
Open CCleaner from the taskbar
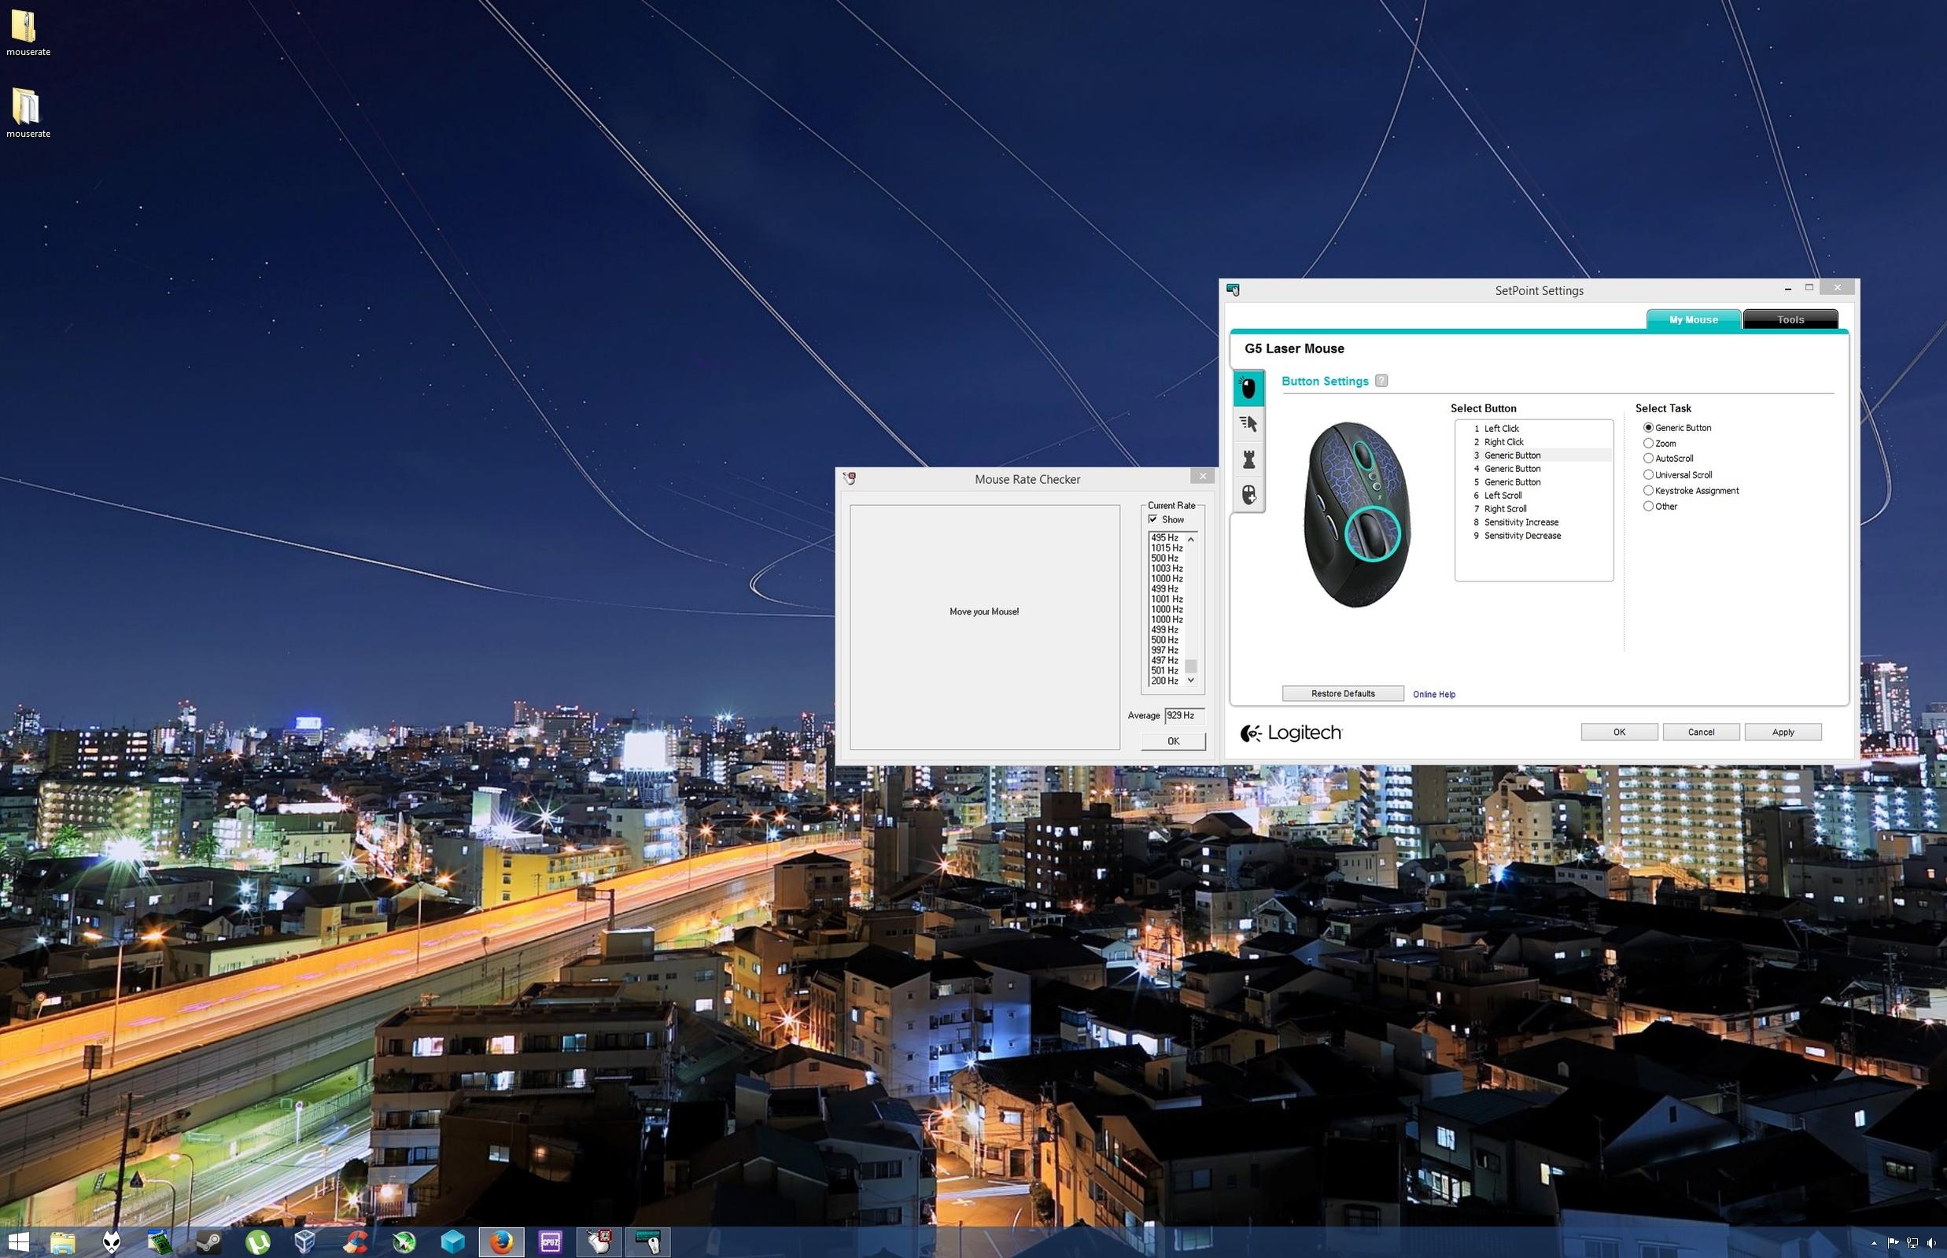[x=356, y=1242]
